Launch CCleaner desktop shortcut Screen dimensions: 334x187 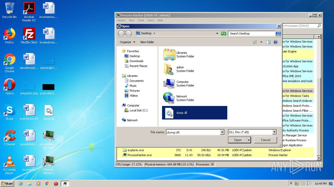point(9,138)
